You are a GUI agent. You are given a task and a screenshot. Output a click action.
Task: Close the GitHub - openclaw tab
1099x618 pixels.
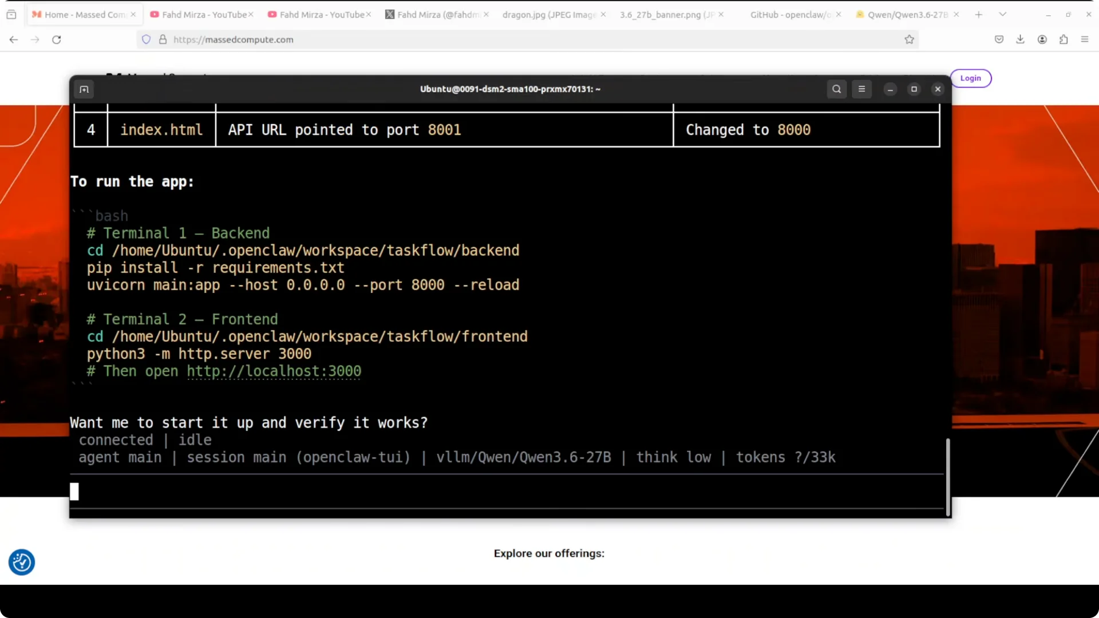click(838, 15)
